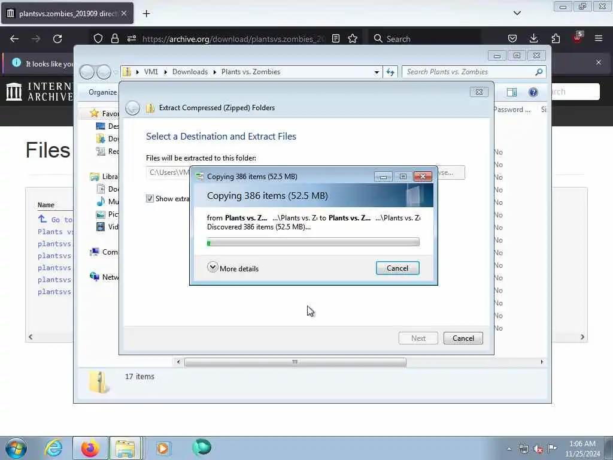Click Firefox back button

tap(14, 39)
